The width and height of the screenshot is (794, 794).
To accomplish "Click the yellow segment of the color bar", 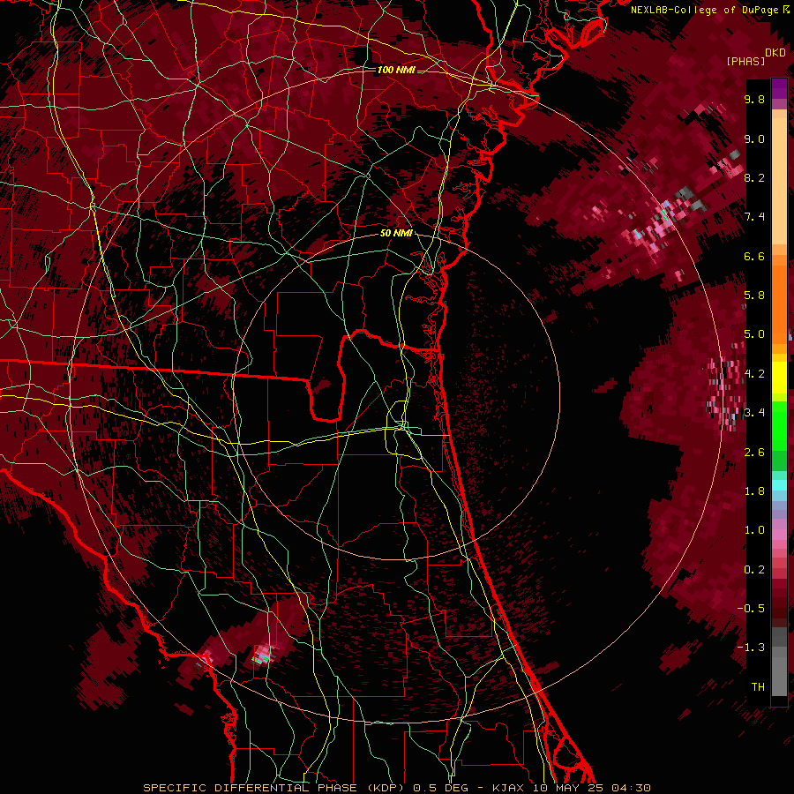I will point(779,378).
